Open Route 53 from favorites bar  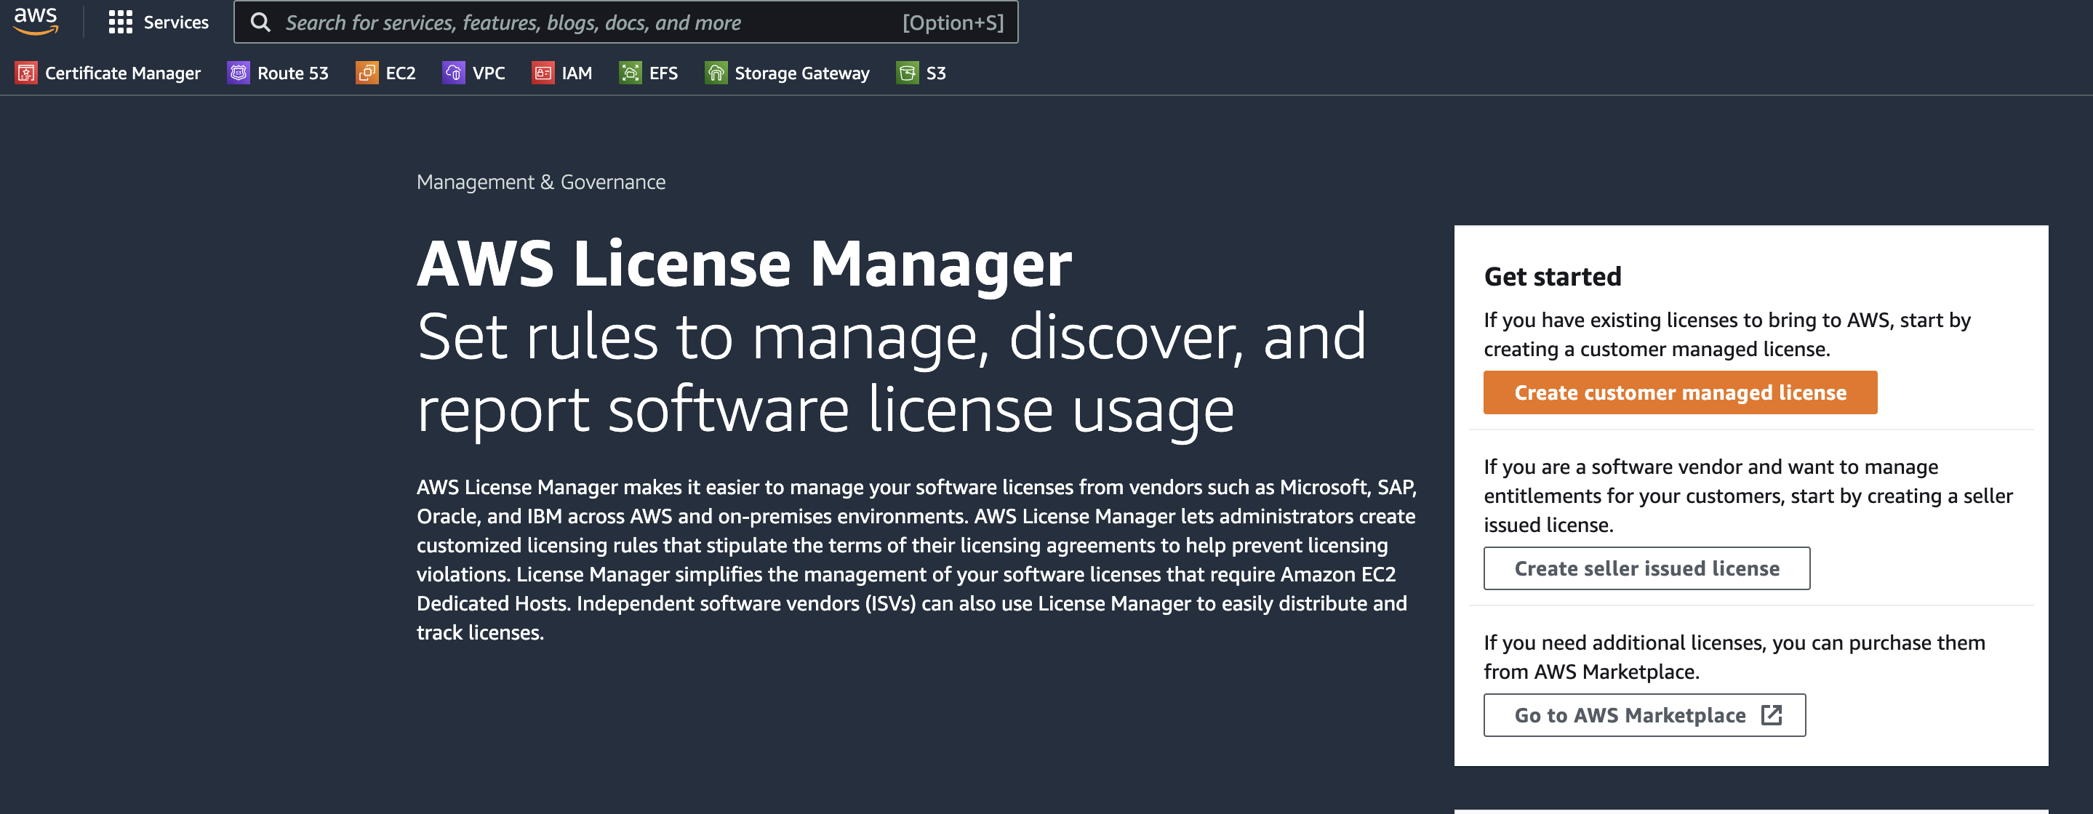pos(292,73)
